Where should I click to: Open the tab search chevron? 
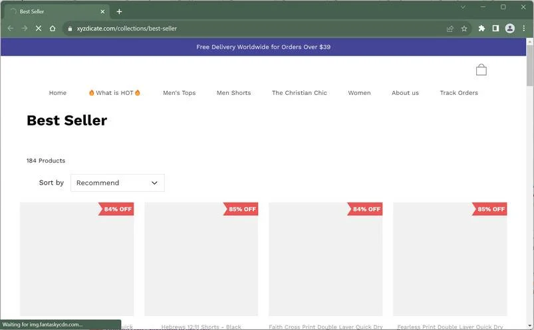point(463,7)
